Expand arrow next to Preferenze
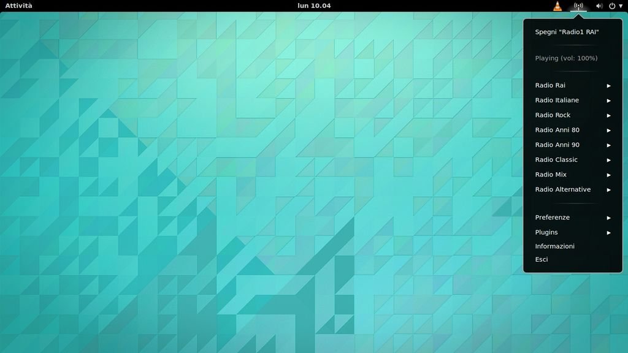 [x=608, y=218]
